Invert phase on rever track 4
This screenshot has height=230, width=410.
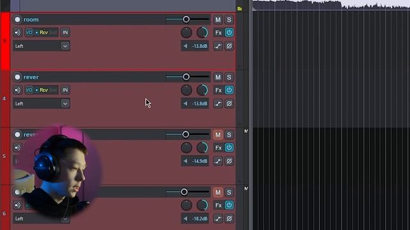[x=229, y=103]
